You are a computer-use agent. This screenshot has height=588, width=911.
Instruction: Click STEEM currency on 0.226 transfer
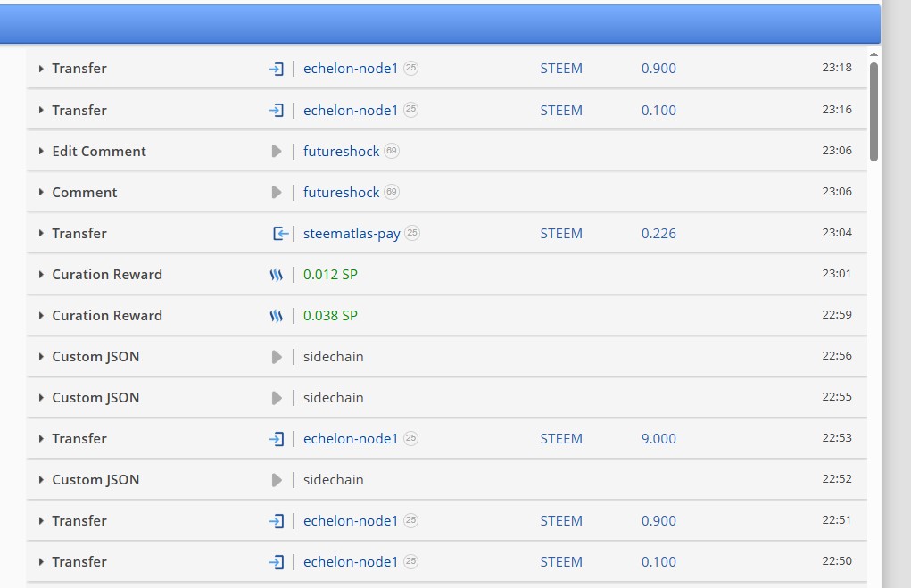pyautogui.click(x=561, y=234)
